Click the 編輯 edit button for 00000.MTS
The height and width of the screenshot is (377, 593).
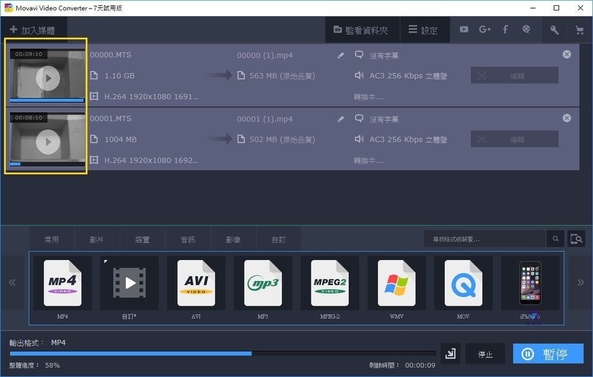(x=514, y=75)
